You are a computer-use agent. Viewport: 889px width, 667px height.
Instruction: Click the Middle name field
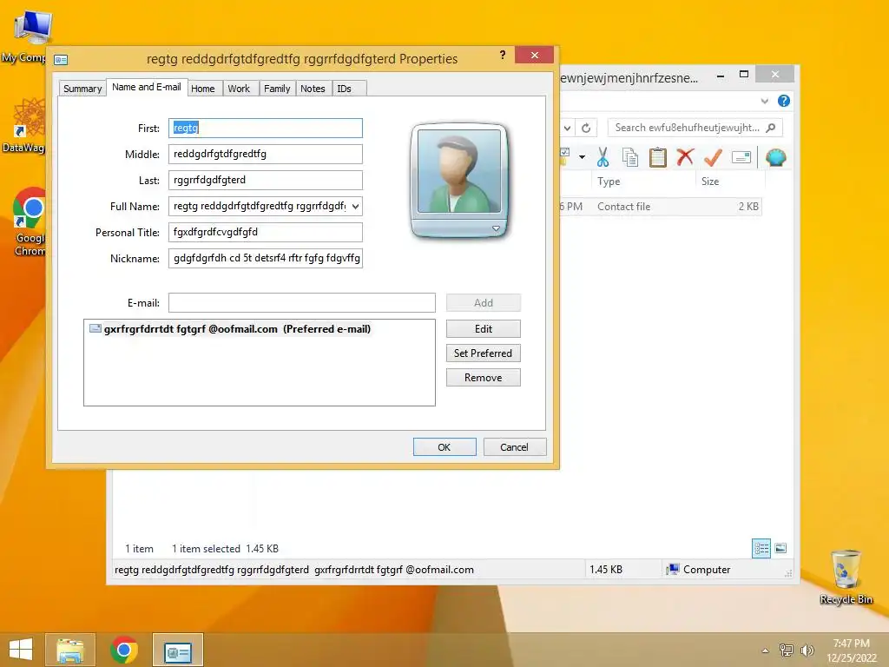(x=266, y=155)
